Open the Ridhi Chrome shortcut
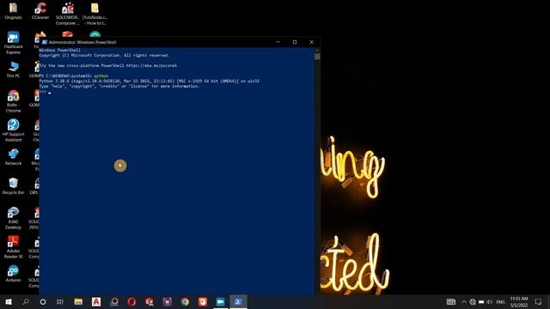Viewport: 550px width, 309px height. click(x=13, y=101)
